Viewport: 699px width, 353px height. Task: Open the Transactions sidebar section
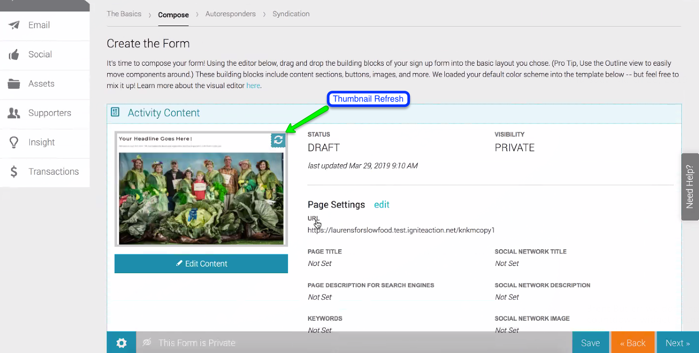click(x=45, y=172)
